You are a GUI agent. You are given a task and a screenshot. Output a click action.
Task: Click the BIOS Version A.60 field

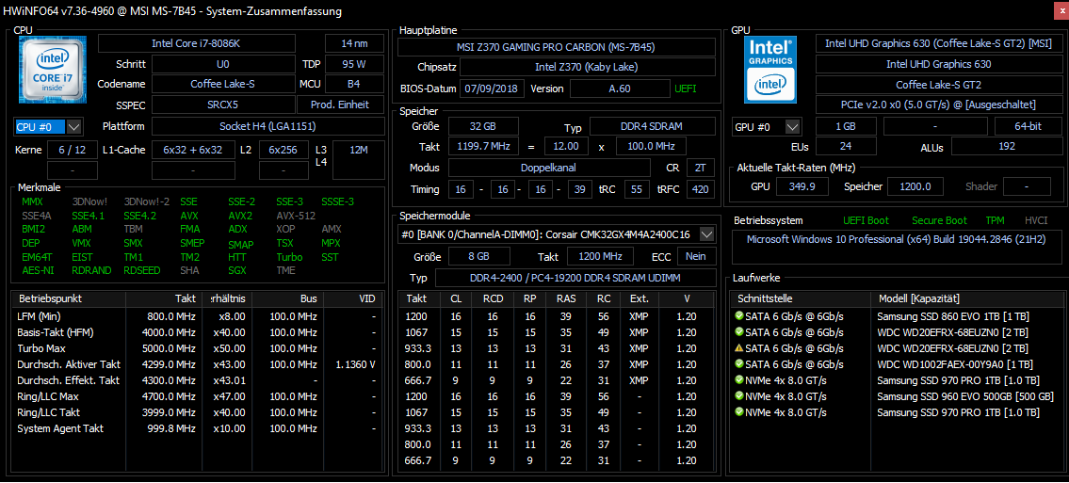point(620,89)
